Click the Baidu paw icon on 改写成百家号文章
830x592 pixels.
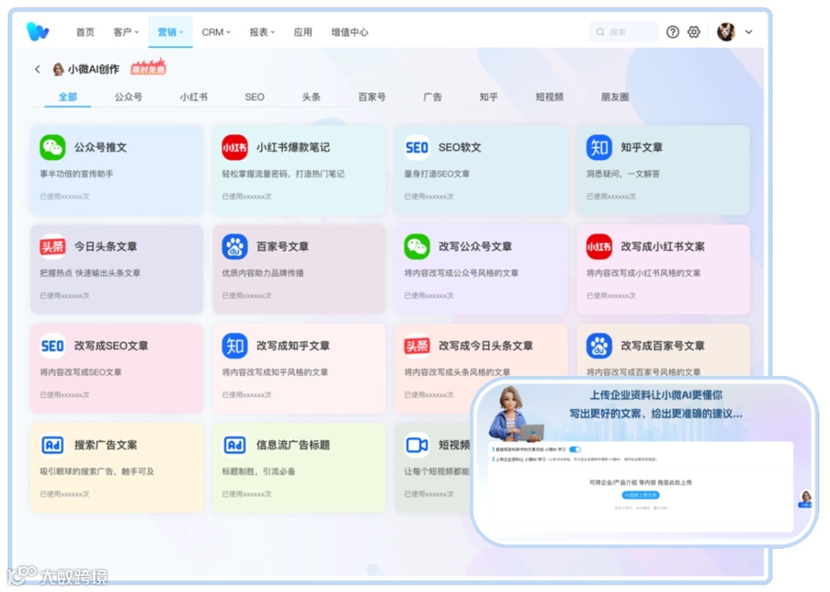pyautogui.click(x=599, y=346)
